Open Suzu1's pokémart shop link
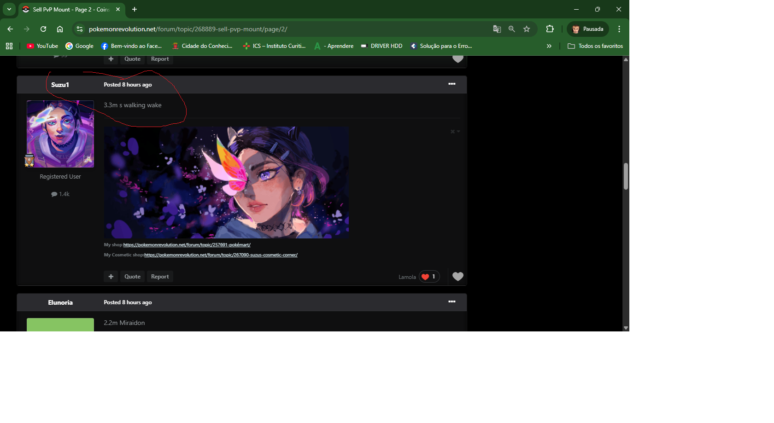774x423 pixels. 187,245
